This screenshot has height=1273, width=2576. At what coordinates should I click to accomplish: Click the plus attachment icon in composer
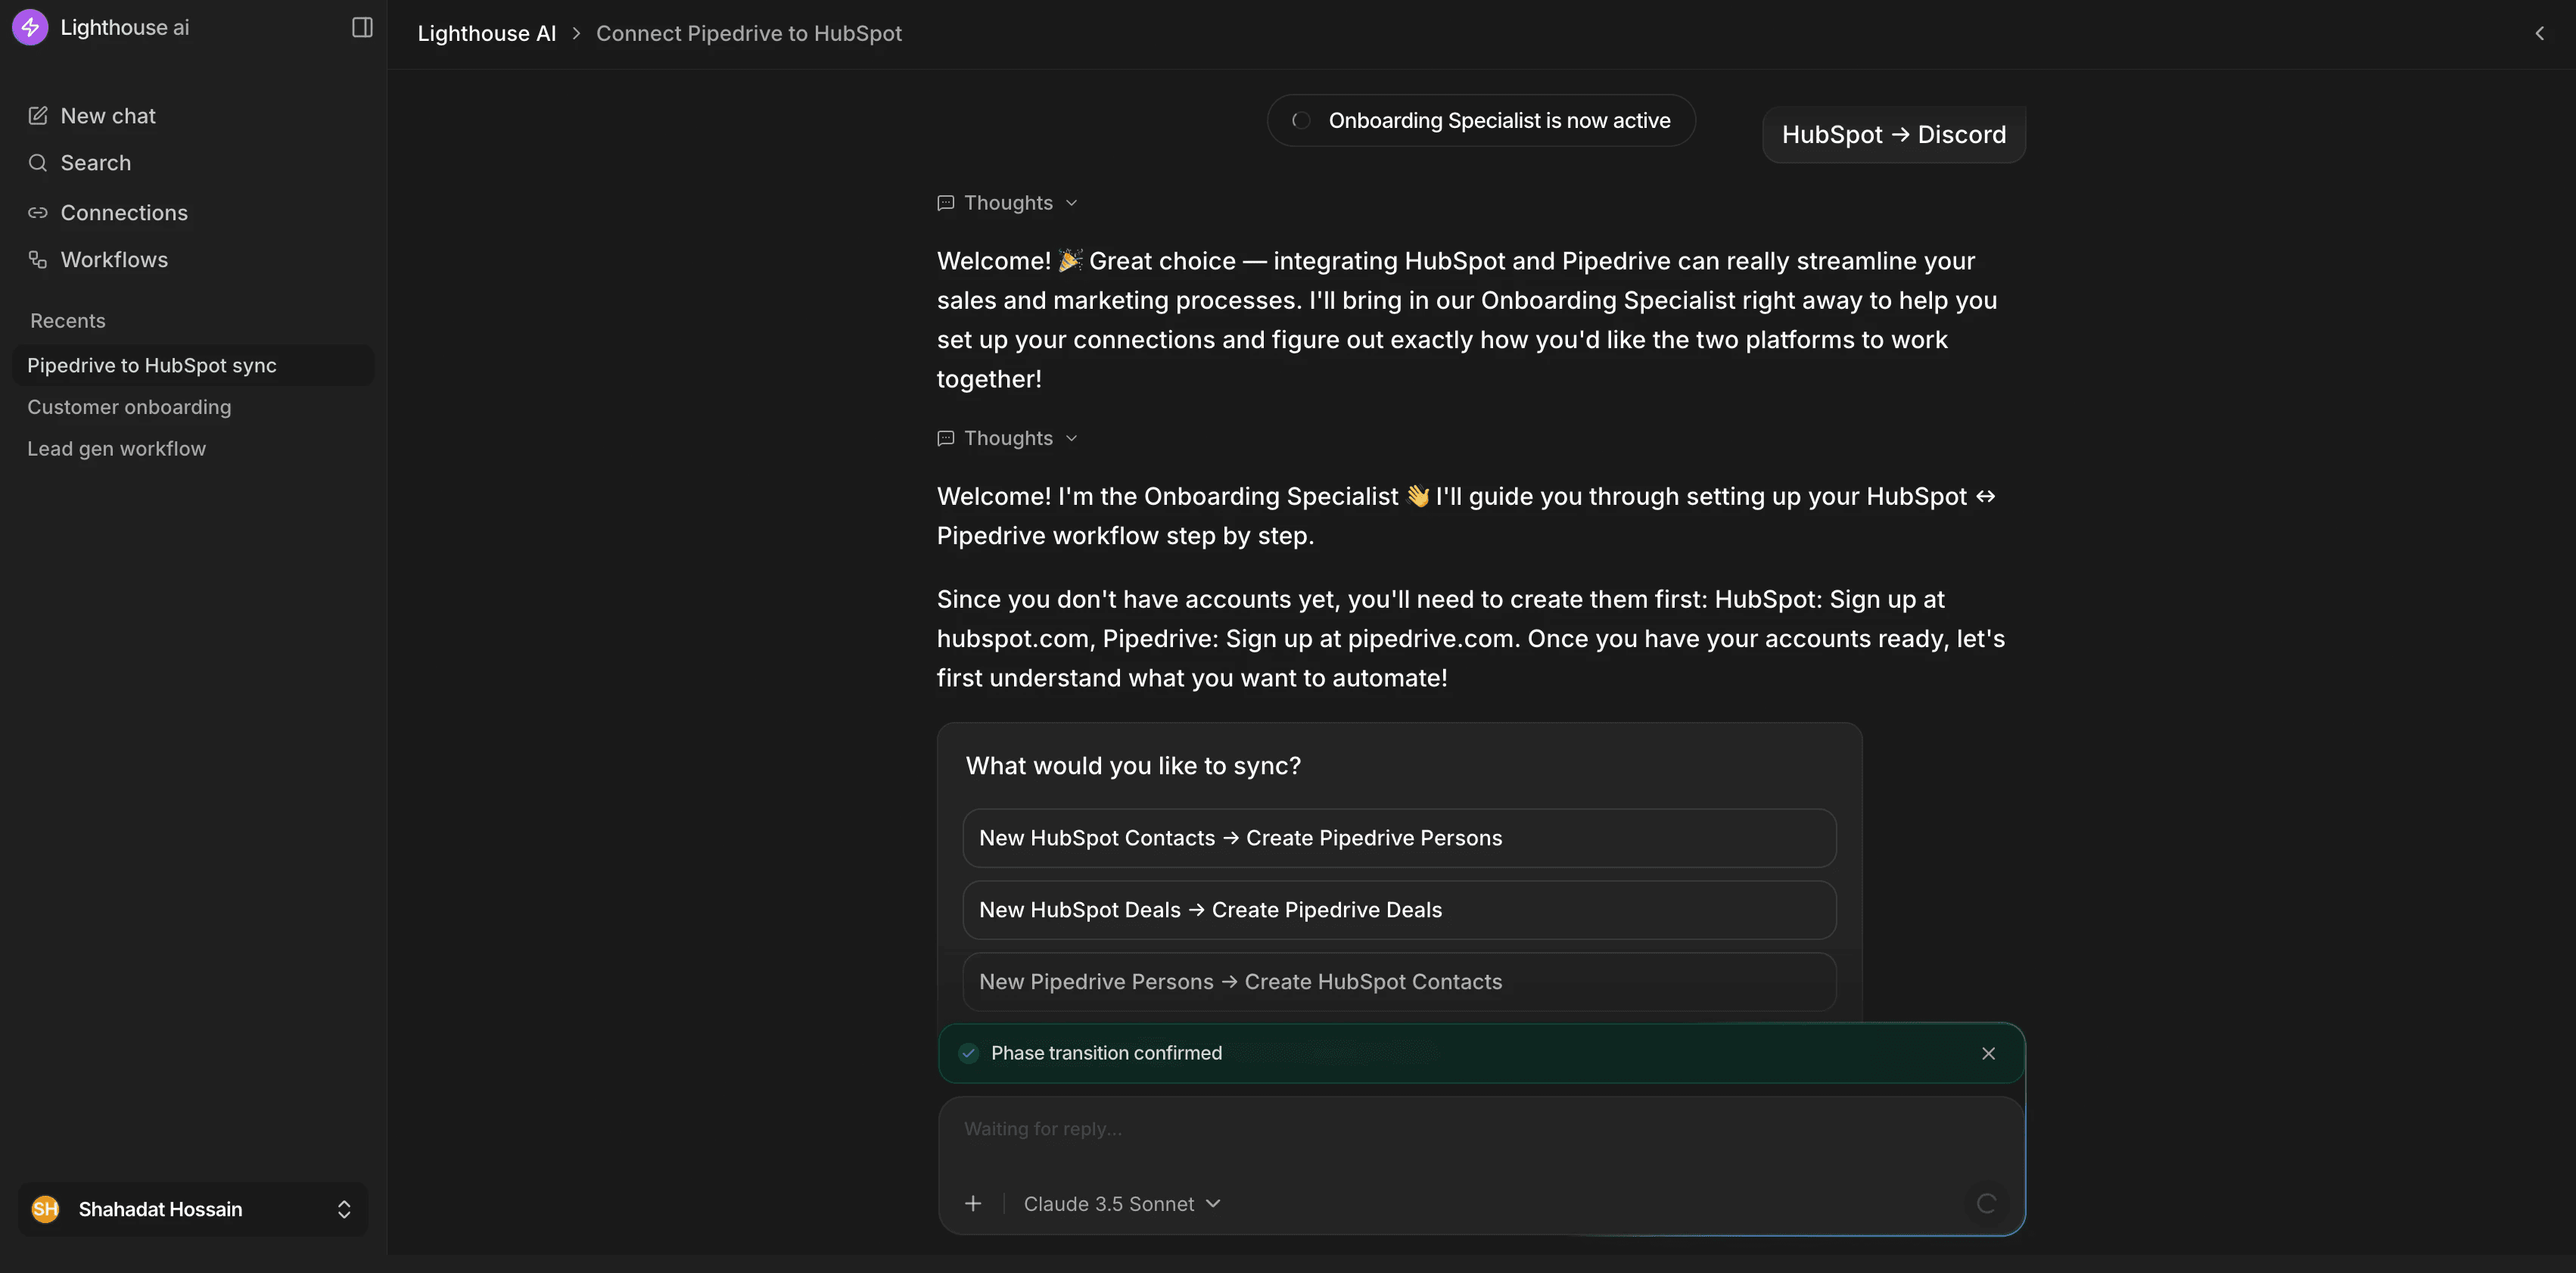pyautogui.click(x=973, y=1204)
